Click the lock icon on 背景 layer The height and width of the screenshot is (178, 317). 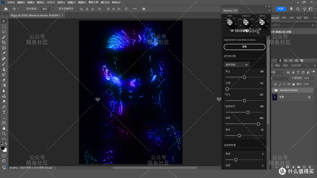[309, 97]
